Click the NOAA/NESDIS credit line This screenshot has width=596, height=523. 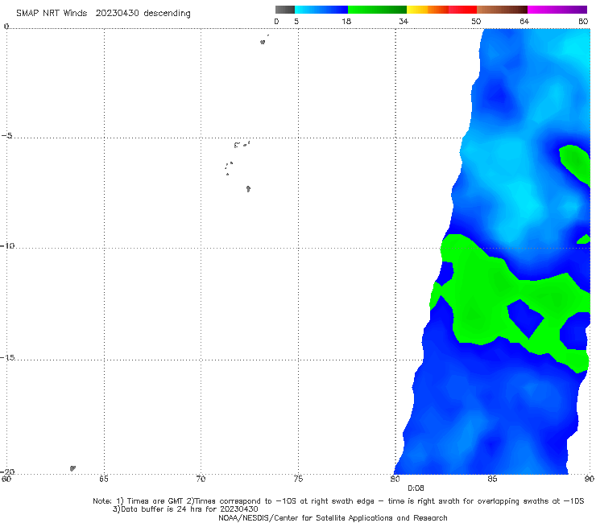pos(333,518)
